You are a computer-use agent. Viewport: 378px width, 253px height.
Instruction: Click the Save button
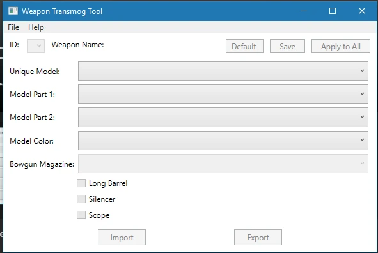point(287,46)
